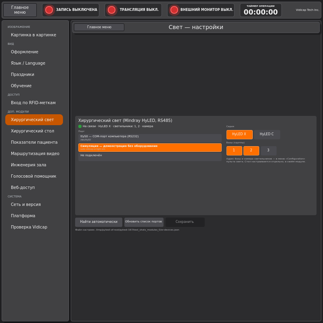Click the red circle icon beside ВНЕШНИЙ МОНИТОР ВЫКЛ.
The width and height of the screenshot is (323, 323).
coord(174,10)
